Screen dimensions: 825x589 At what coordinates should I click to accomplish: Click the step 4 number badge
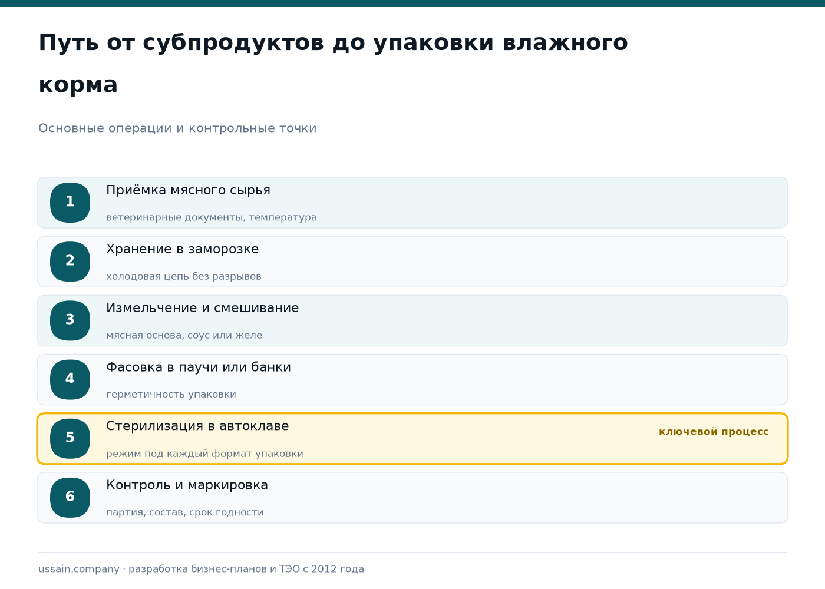(70, 379)
